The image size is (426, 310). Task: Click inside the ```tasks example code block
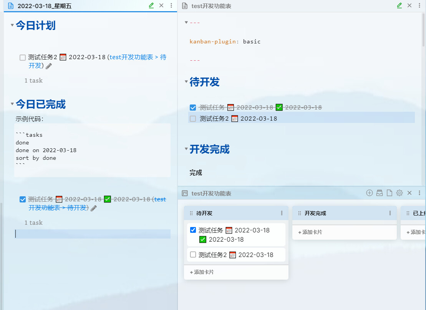point(92,150)
